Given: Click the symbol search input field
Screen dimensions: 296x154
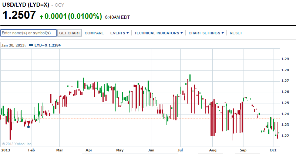Looking at the screenshot, I should [x=28, y=33].
